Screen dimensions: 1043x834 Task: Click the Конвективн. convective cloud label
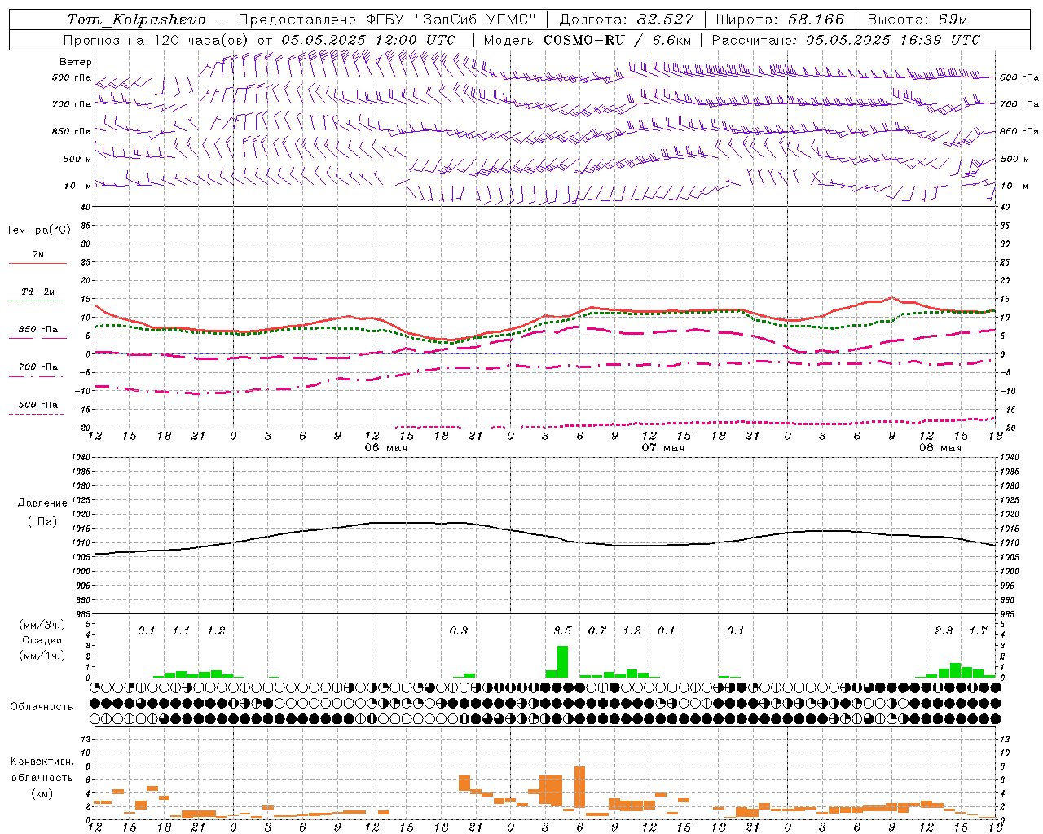(x=42, y=762)
